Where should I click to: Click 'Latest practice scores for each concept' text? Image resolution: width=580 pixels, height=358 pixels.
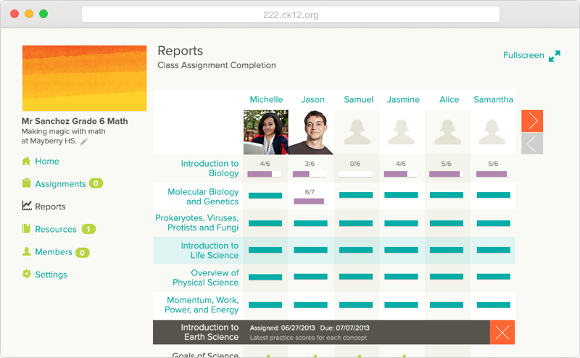308,337
